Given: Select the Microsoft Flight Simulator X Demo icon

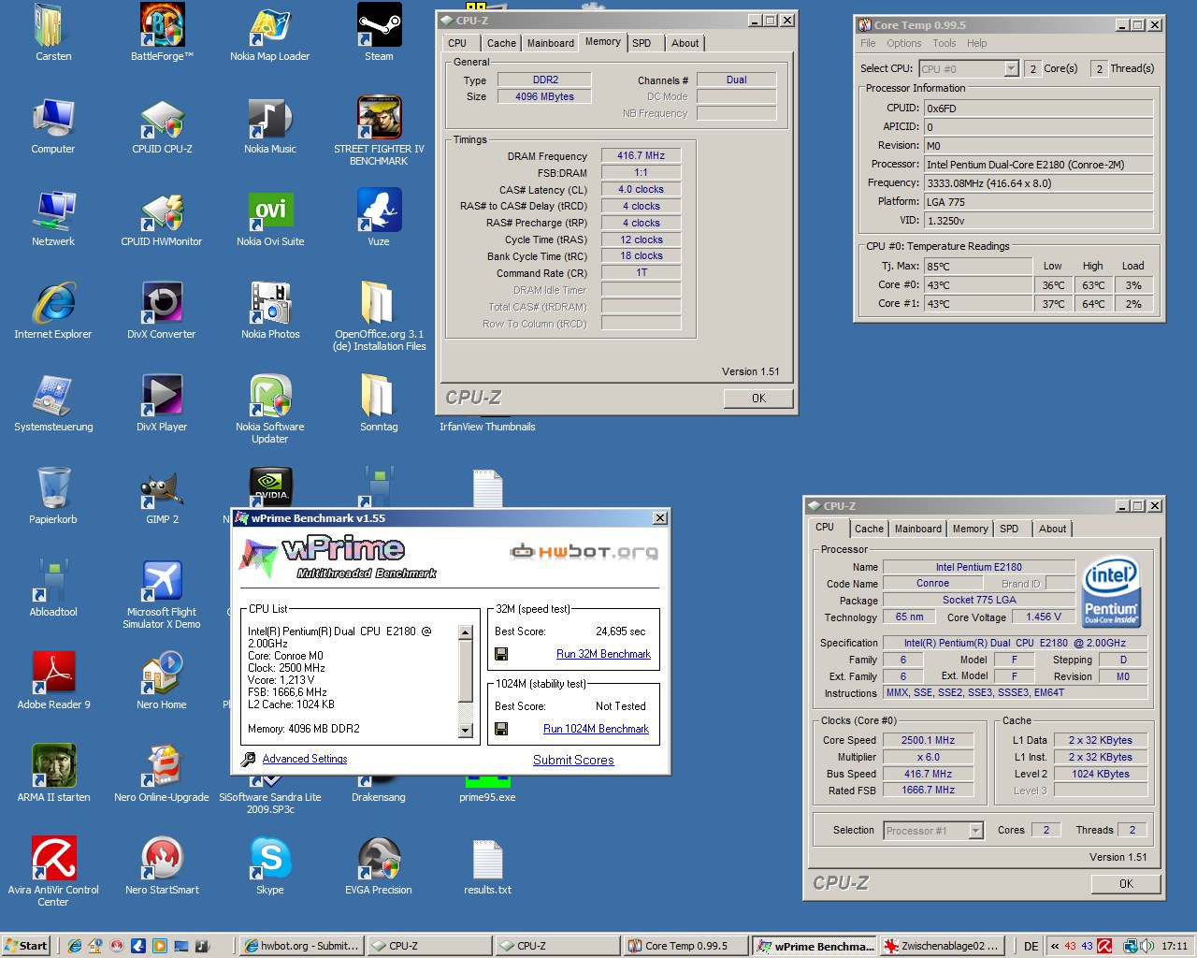Looking at the screenshot, I should 162,594.
